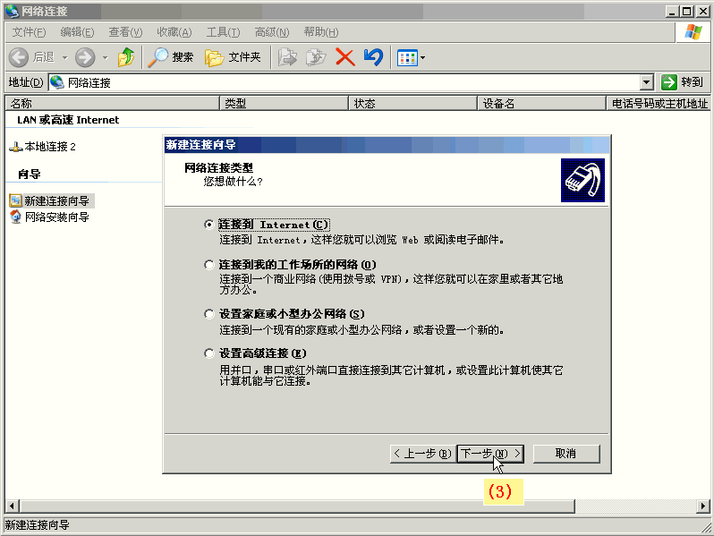The width and height of the screenshot is (714, 536).
Task: Select 连接到 Internet radio option
Action: click(x=209, y=225)
